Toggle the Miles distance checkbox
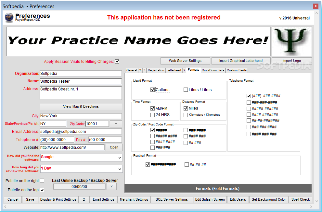Image resolution: width=322 pixels, height=212 pixels. (x=186, y=108)
